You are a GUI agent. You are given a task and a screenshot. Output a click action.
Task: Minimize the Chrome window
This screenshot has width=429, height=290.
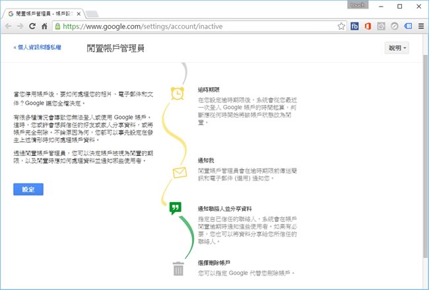381,7
